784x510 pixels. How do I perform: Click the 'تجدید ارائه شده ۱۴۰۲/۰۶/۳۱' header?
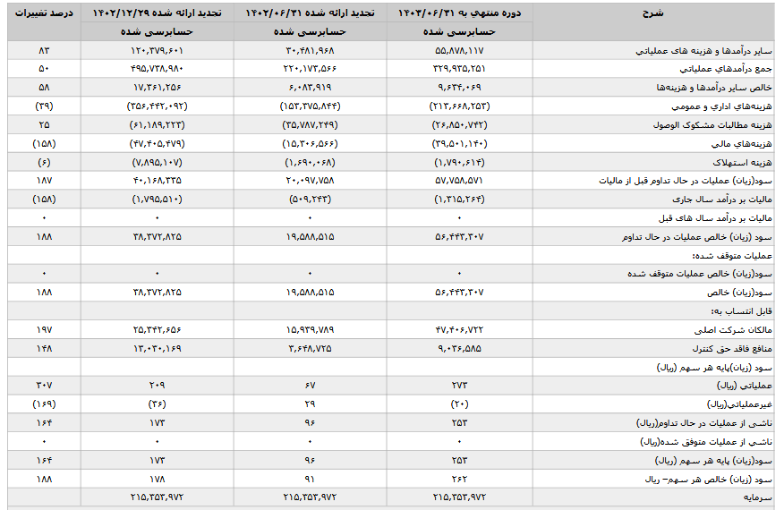click(x=311, y=13)
